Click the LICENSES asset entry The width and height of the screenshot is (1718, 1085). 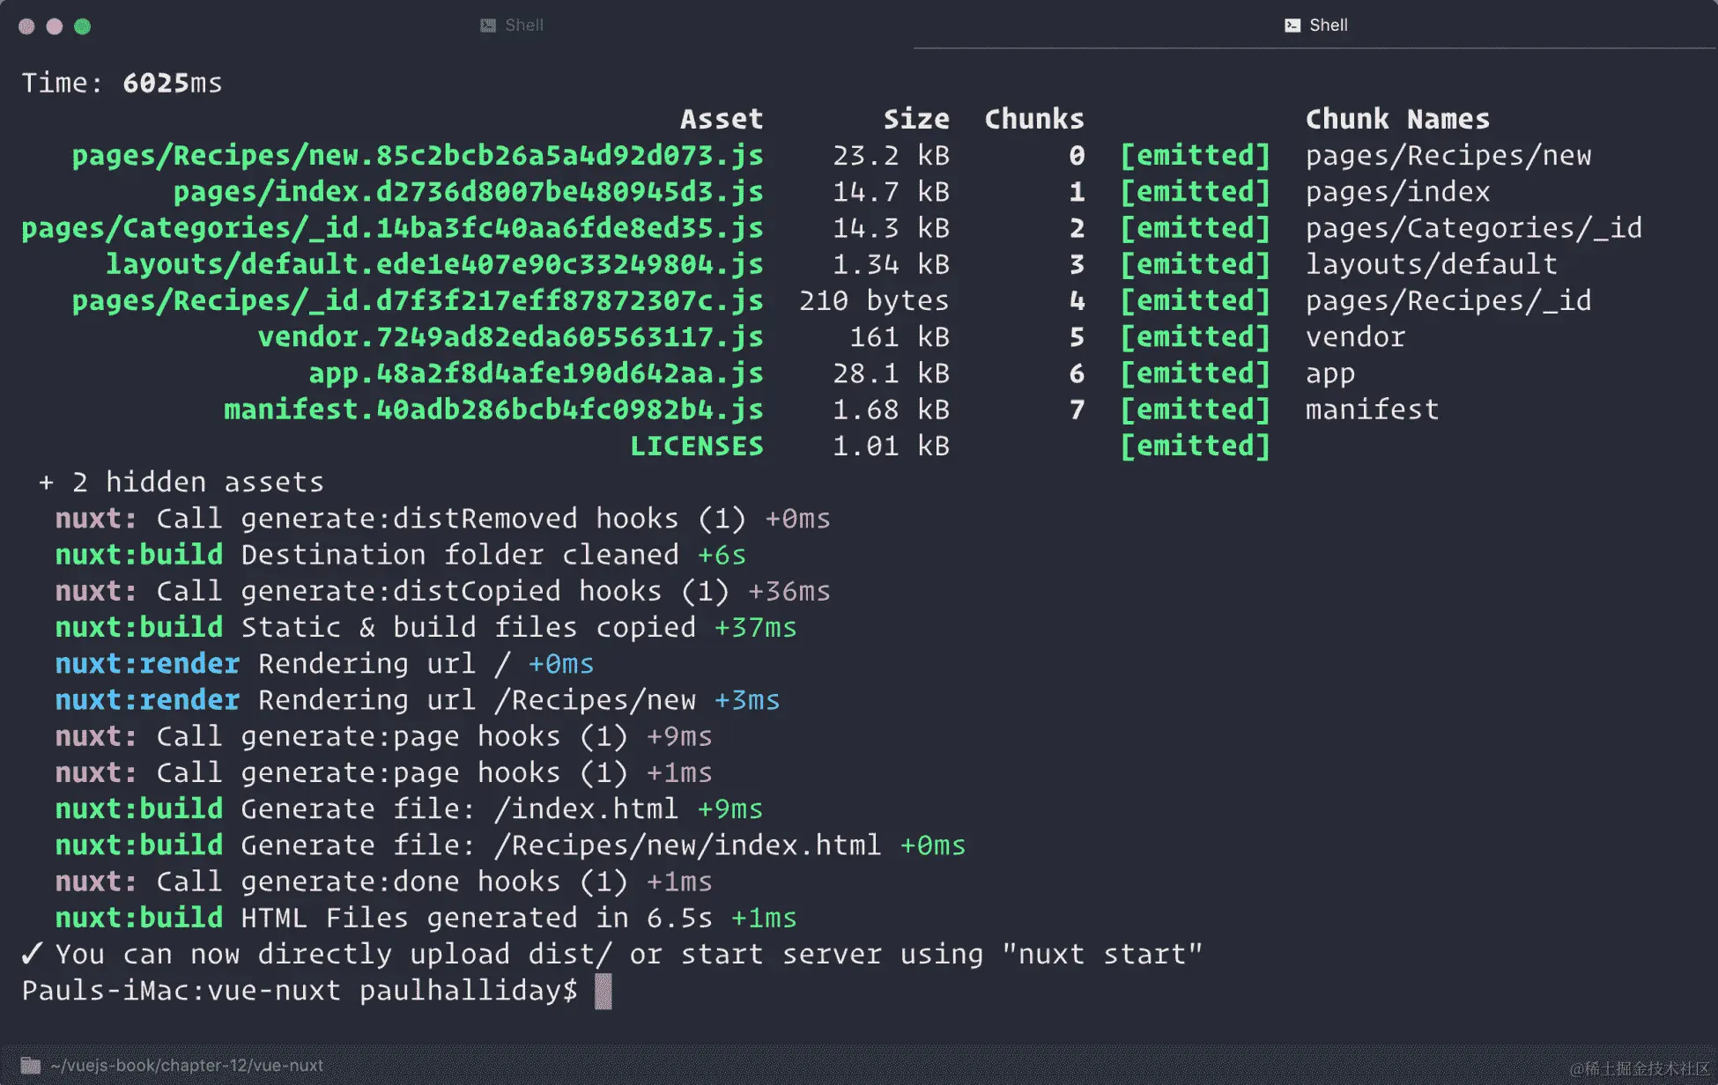click(696, 447)
